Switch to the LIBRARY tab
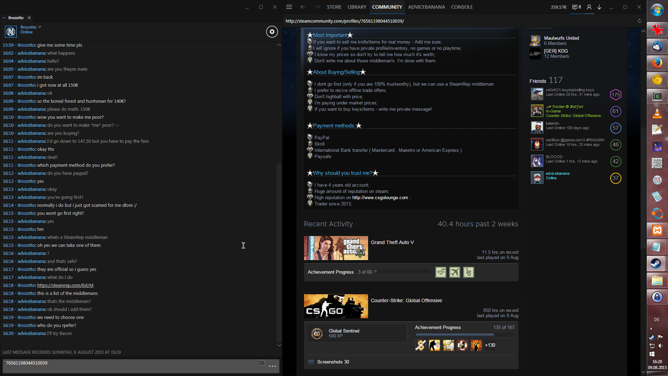The height and width of the screenshot is (376, 668). coord(357,7)
